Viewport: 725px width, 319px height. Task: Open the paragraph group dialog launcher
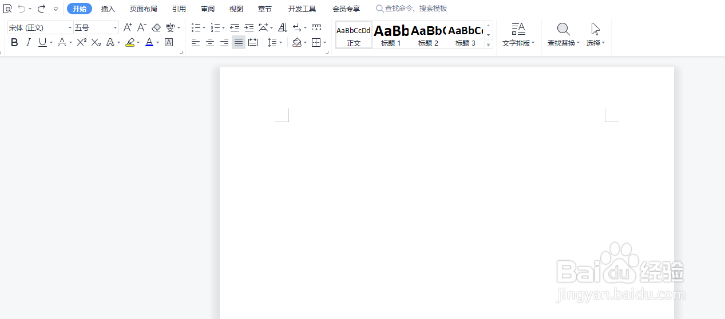click(x=328, y=53)
